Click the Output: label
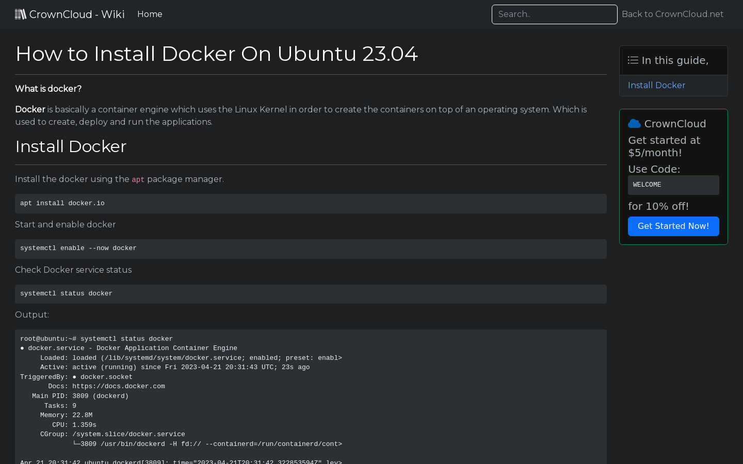The height and width of the screenshot is (464, 743). (x=32, y=315)
